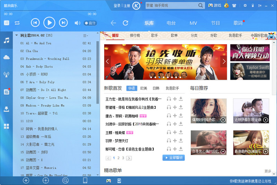Skip to the next song
Viewport: 277px width, 185px height.
click(63, 23)
